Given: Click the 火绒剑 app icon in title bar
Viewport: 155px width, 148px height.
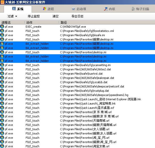Looking at the screenshot, I should [2, 2].
